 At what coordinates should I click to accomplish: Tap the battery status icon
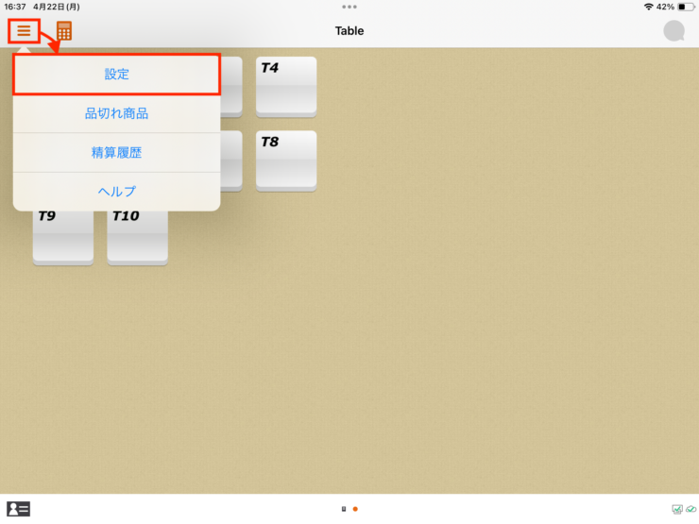686,7
